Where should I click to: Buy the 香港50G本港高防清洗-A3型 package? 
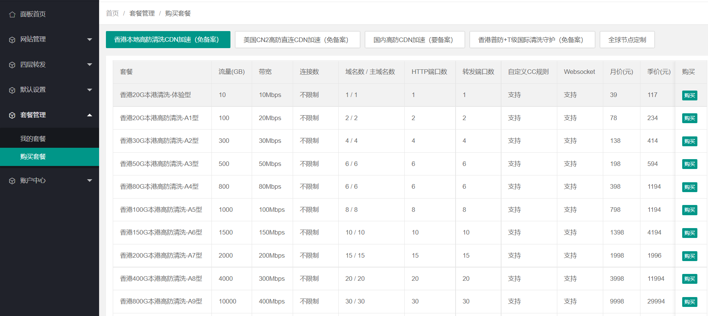pos(689,164)
